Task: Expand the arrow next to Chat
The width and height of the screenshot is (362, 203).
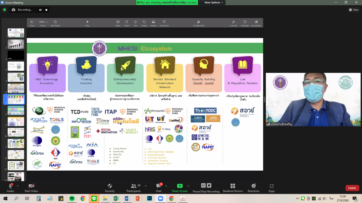Action: [x=166, y=186]
